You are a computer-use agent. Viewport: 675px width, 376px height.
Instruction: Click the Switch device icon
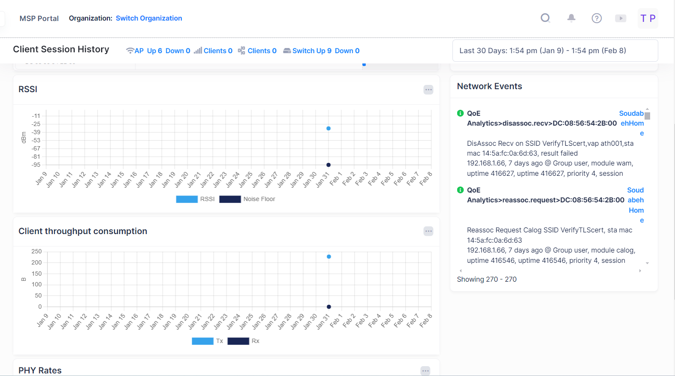click(x=287, y=51)
